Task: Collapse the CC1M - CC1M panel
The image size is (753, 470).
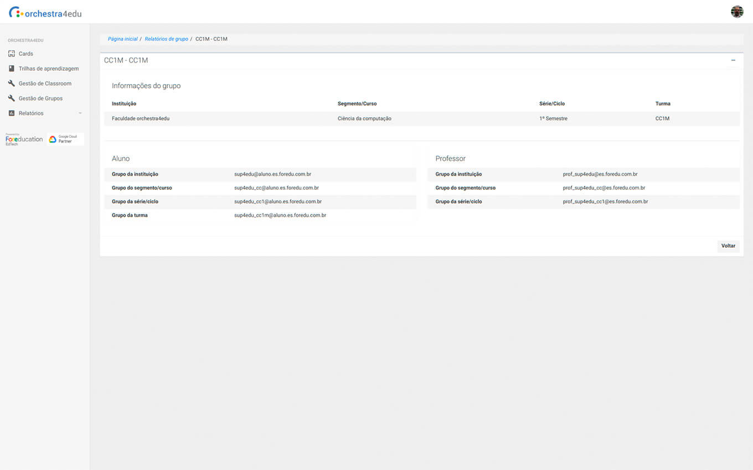Action: pyautogui.click(x=733, y=60)
